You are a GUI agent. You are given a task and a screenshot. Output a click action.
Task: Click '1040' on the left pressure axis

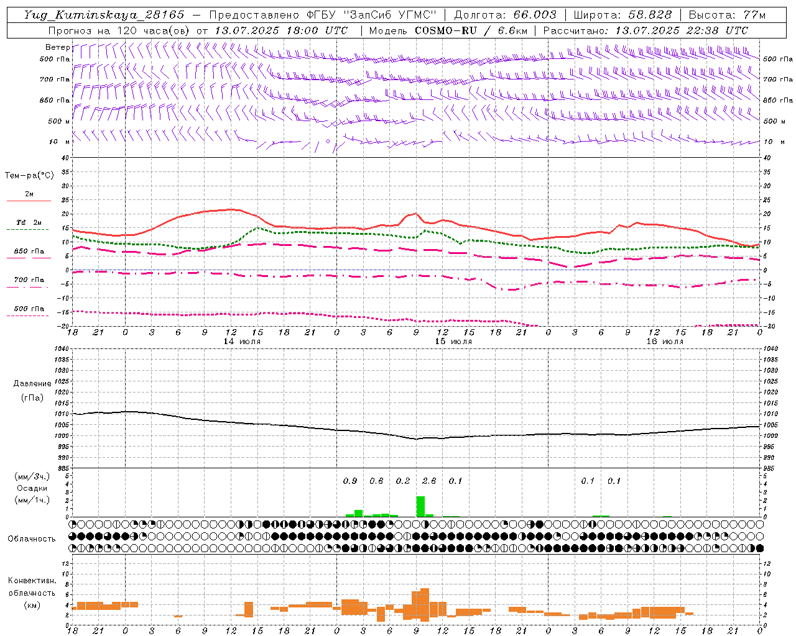pyautogui.click(x=63, y=349)
